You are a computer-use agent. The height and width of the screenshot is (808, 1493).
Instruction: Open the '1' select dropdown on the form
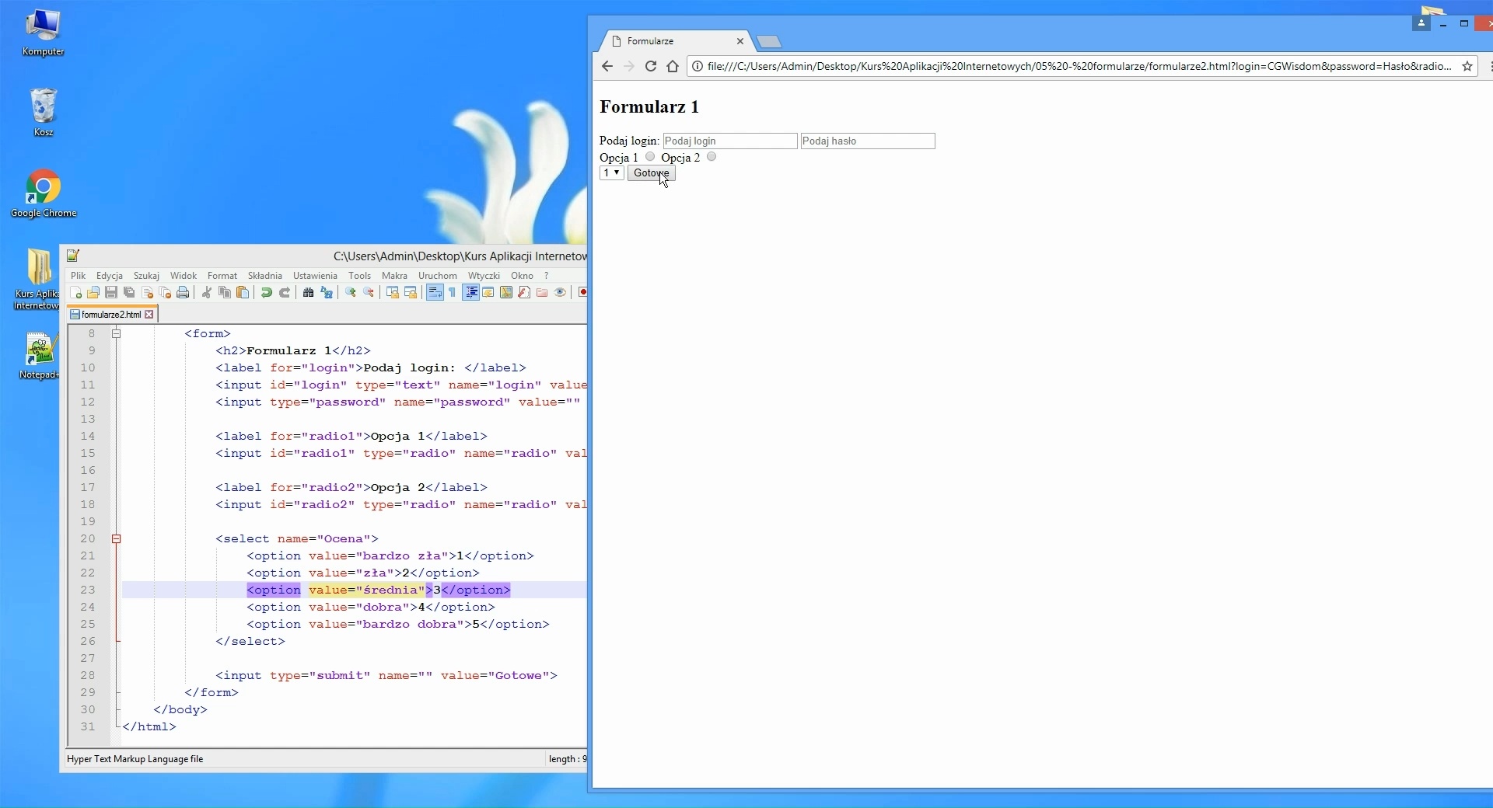coord(611,172)
